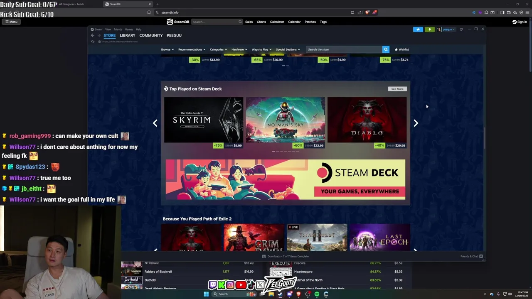Open SteamDB Calculator link
The image size is (532, 299).
pyautogui.click(x=277, y=22)
